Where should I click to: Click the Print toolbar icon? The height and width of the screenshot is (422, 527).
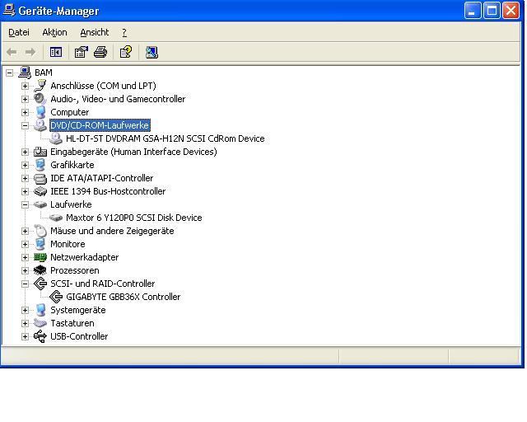100,52
